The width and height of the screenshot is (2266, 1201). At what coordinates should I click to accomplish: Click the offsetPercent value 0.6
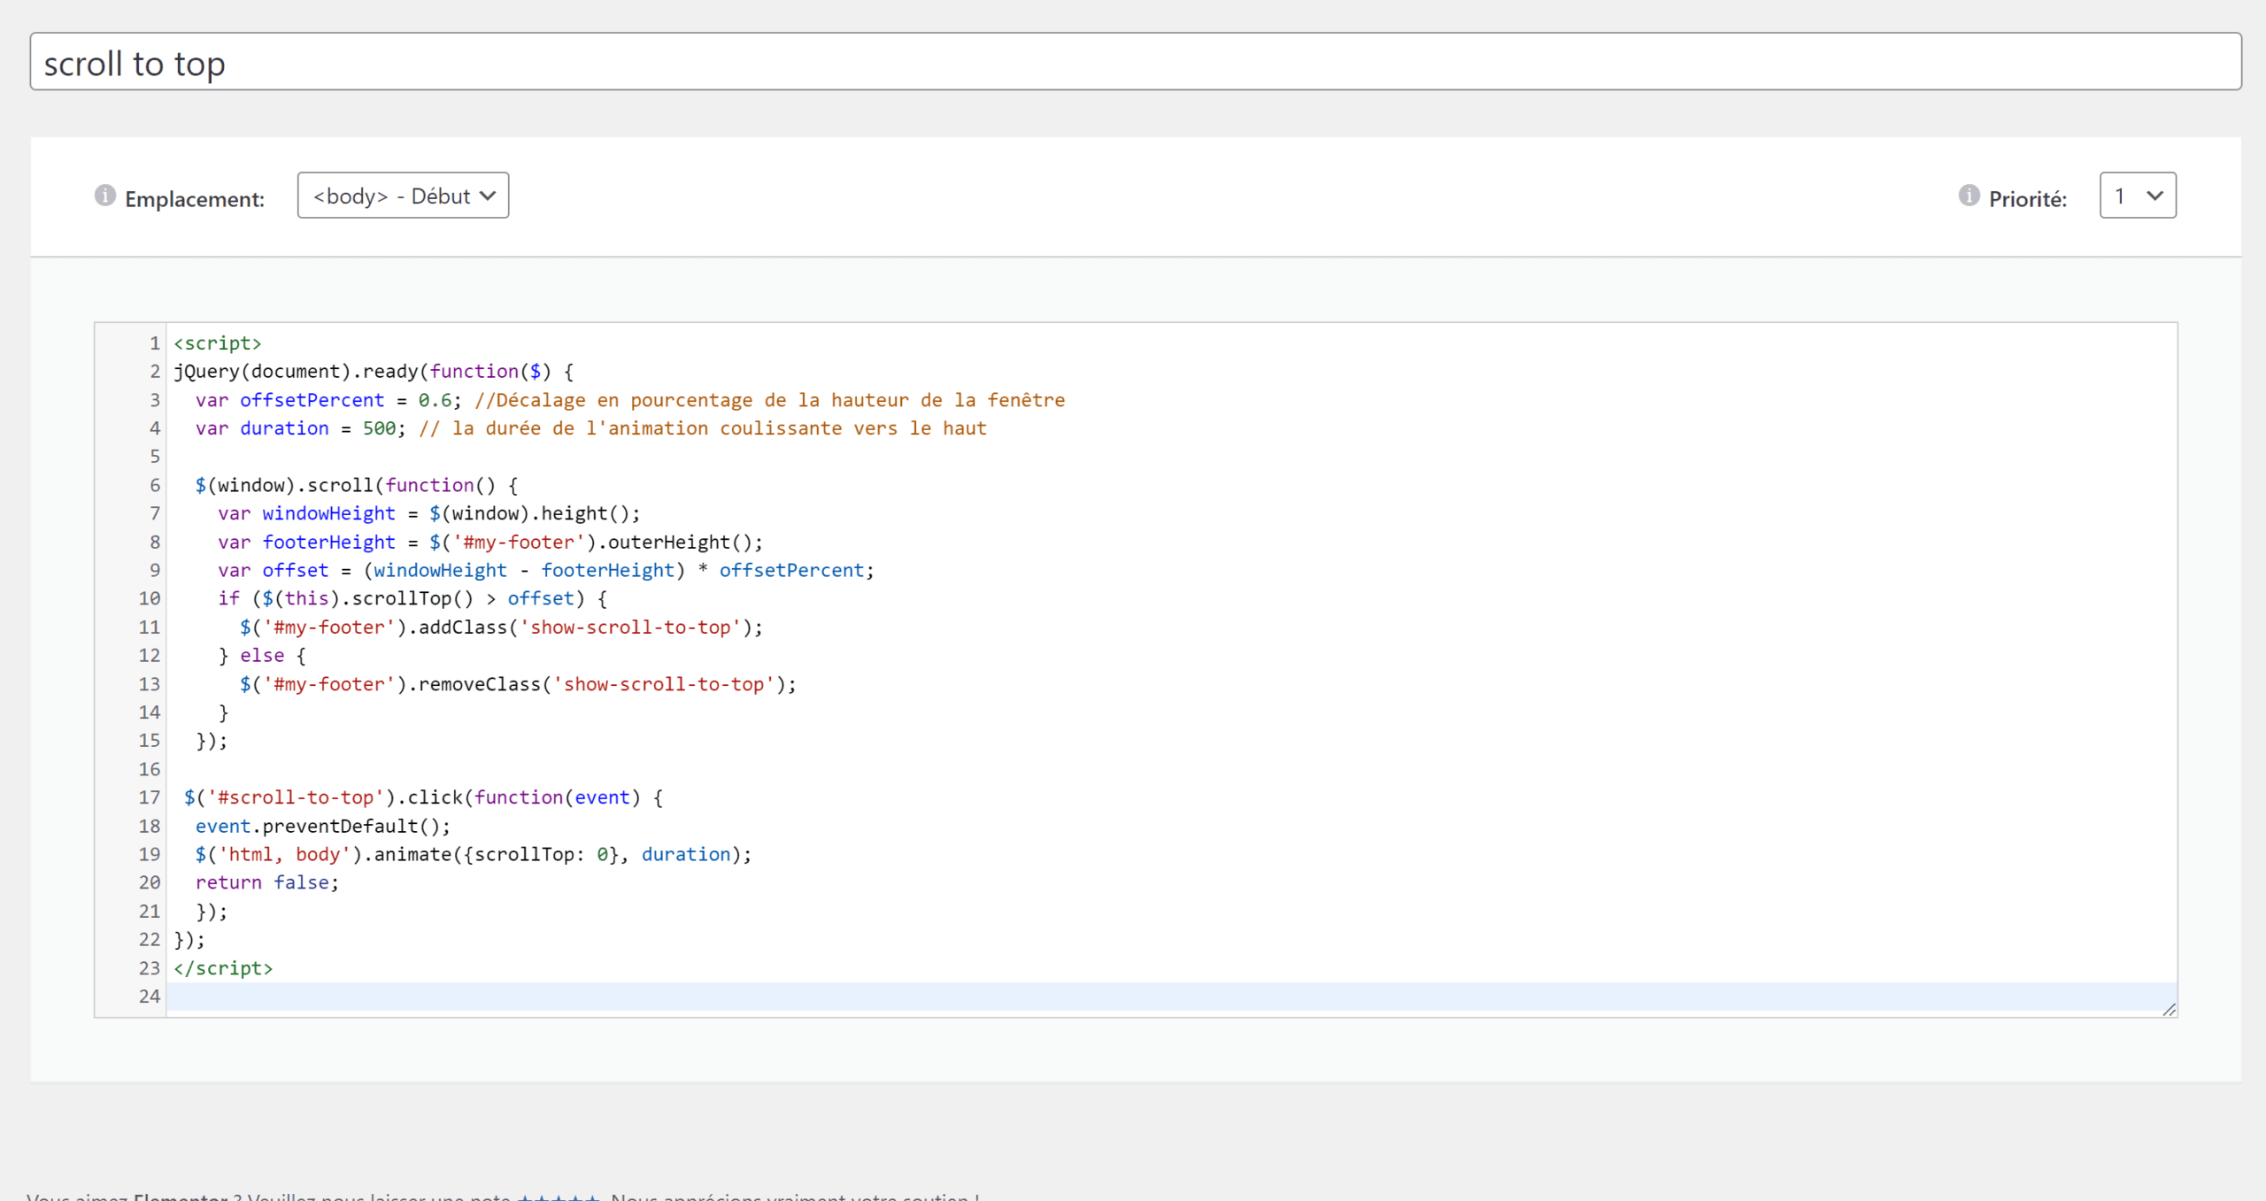pos(435,400)
